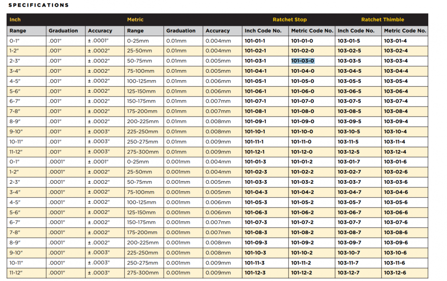447x281 pixels.
Task: Select the SPECIFICATIONS heading
Action: [38, 5]
